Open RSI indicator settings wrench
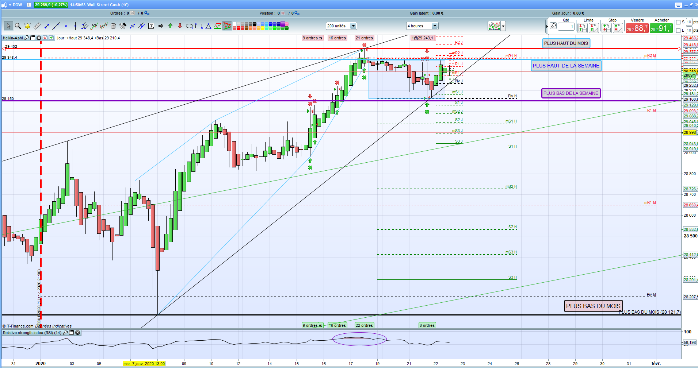This screenshot has width=698, height=368. click(65, 332)
